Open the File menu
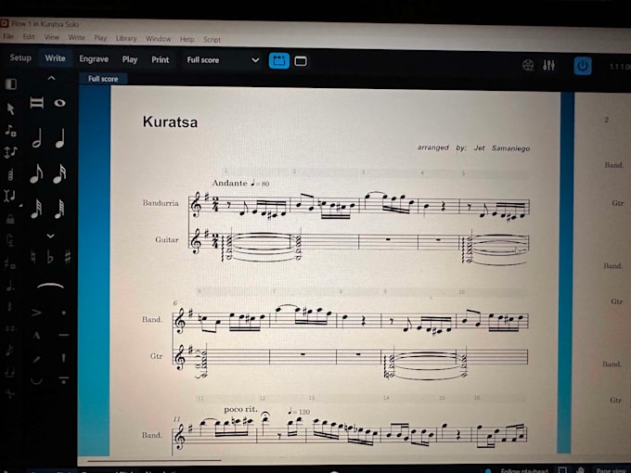631x473 pixels. point(8,36)
